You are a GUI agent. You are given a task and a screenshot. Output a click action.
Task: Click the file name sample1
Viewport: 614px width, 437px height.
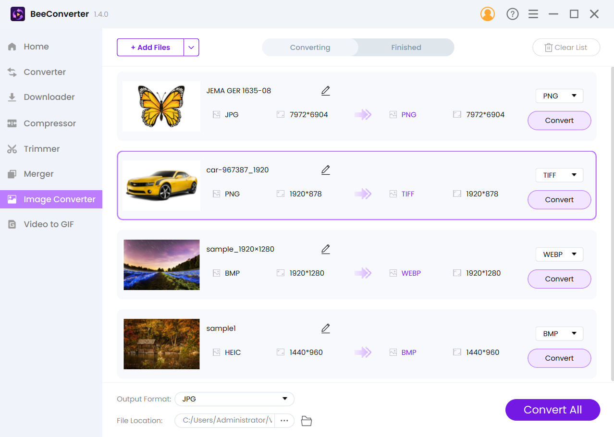point(221,328)
